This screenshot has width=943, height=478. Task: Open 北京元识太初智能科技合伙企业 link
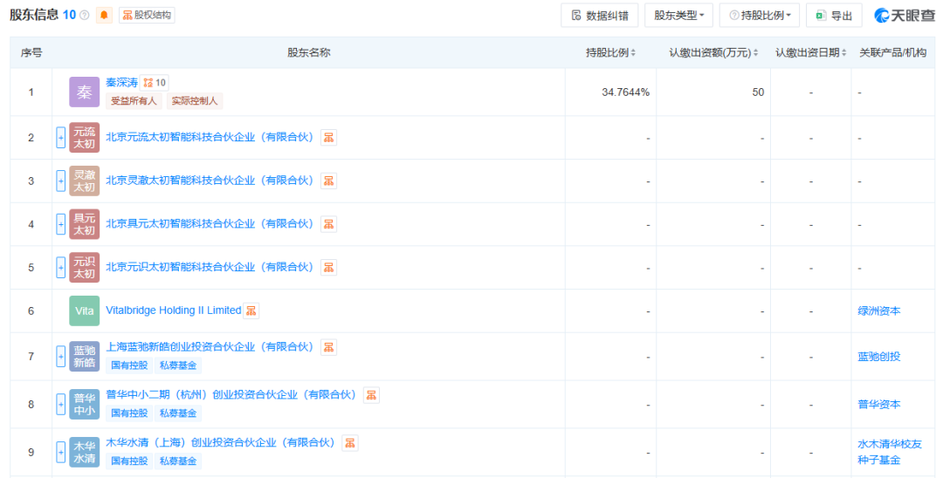click(x=210, y=267)
